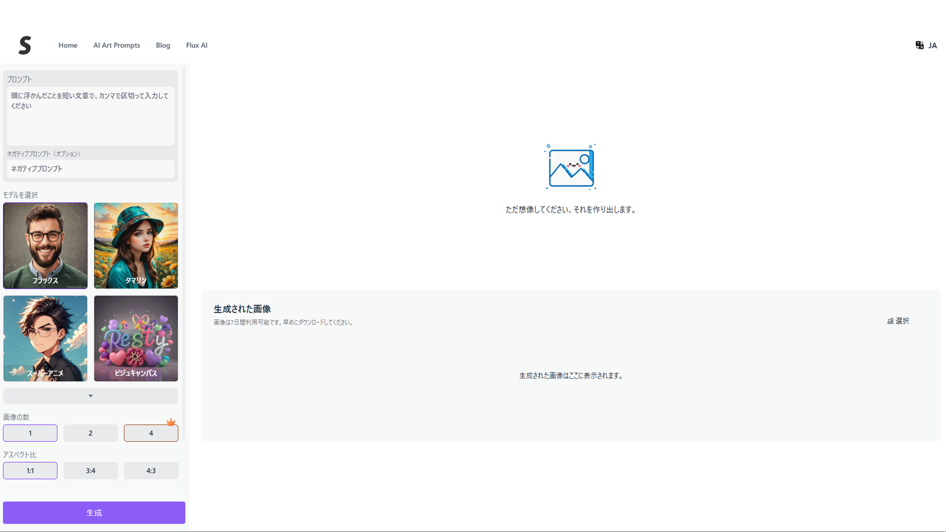The image size is (946, 532).
Task: Choose the フラックス model thumbnail
Action: 46,245
